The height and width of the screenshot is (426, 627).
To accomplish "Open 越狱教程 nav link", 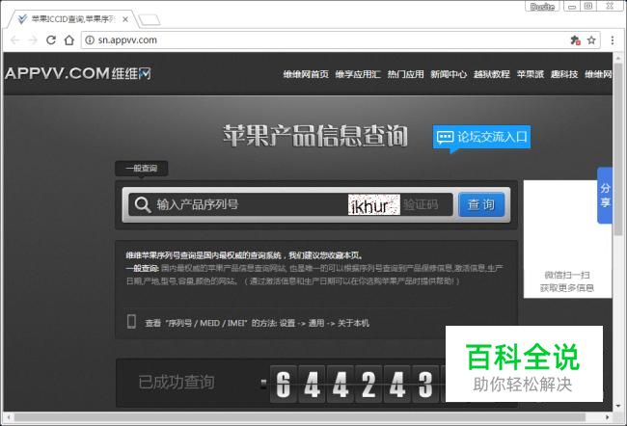I will [491, 74].
